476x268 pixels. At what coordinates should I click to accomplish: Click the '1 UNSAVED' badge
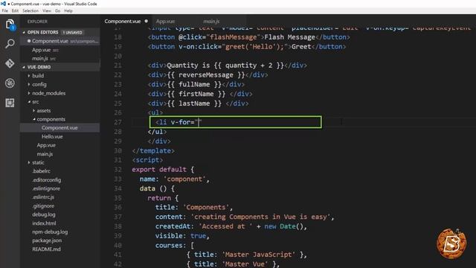[73, 32]
